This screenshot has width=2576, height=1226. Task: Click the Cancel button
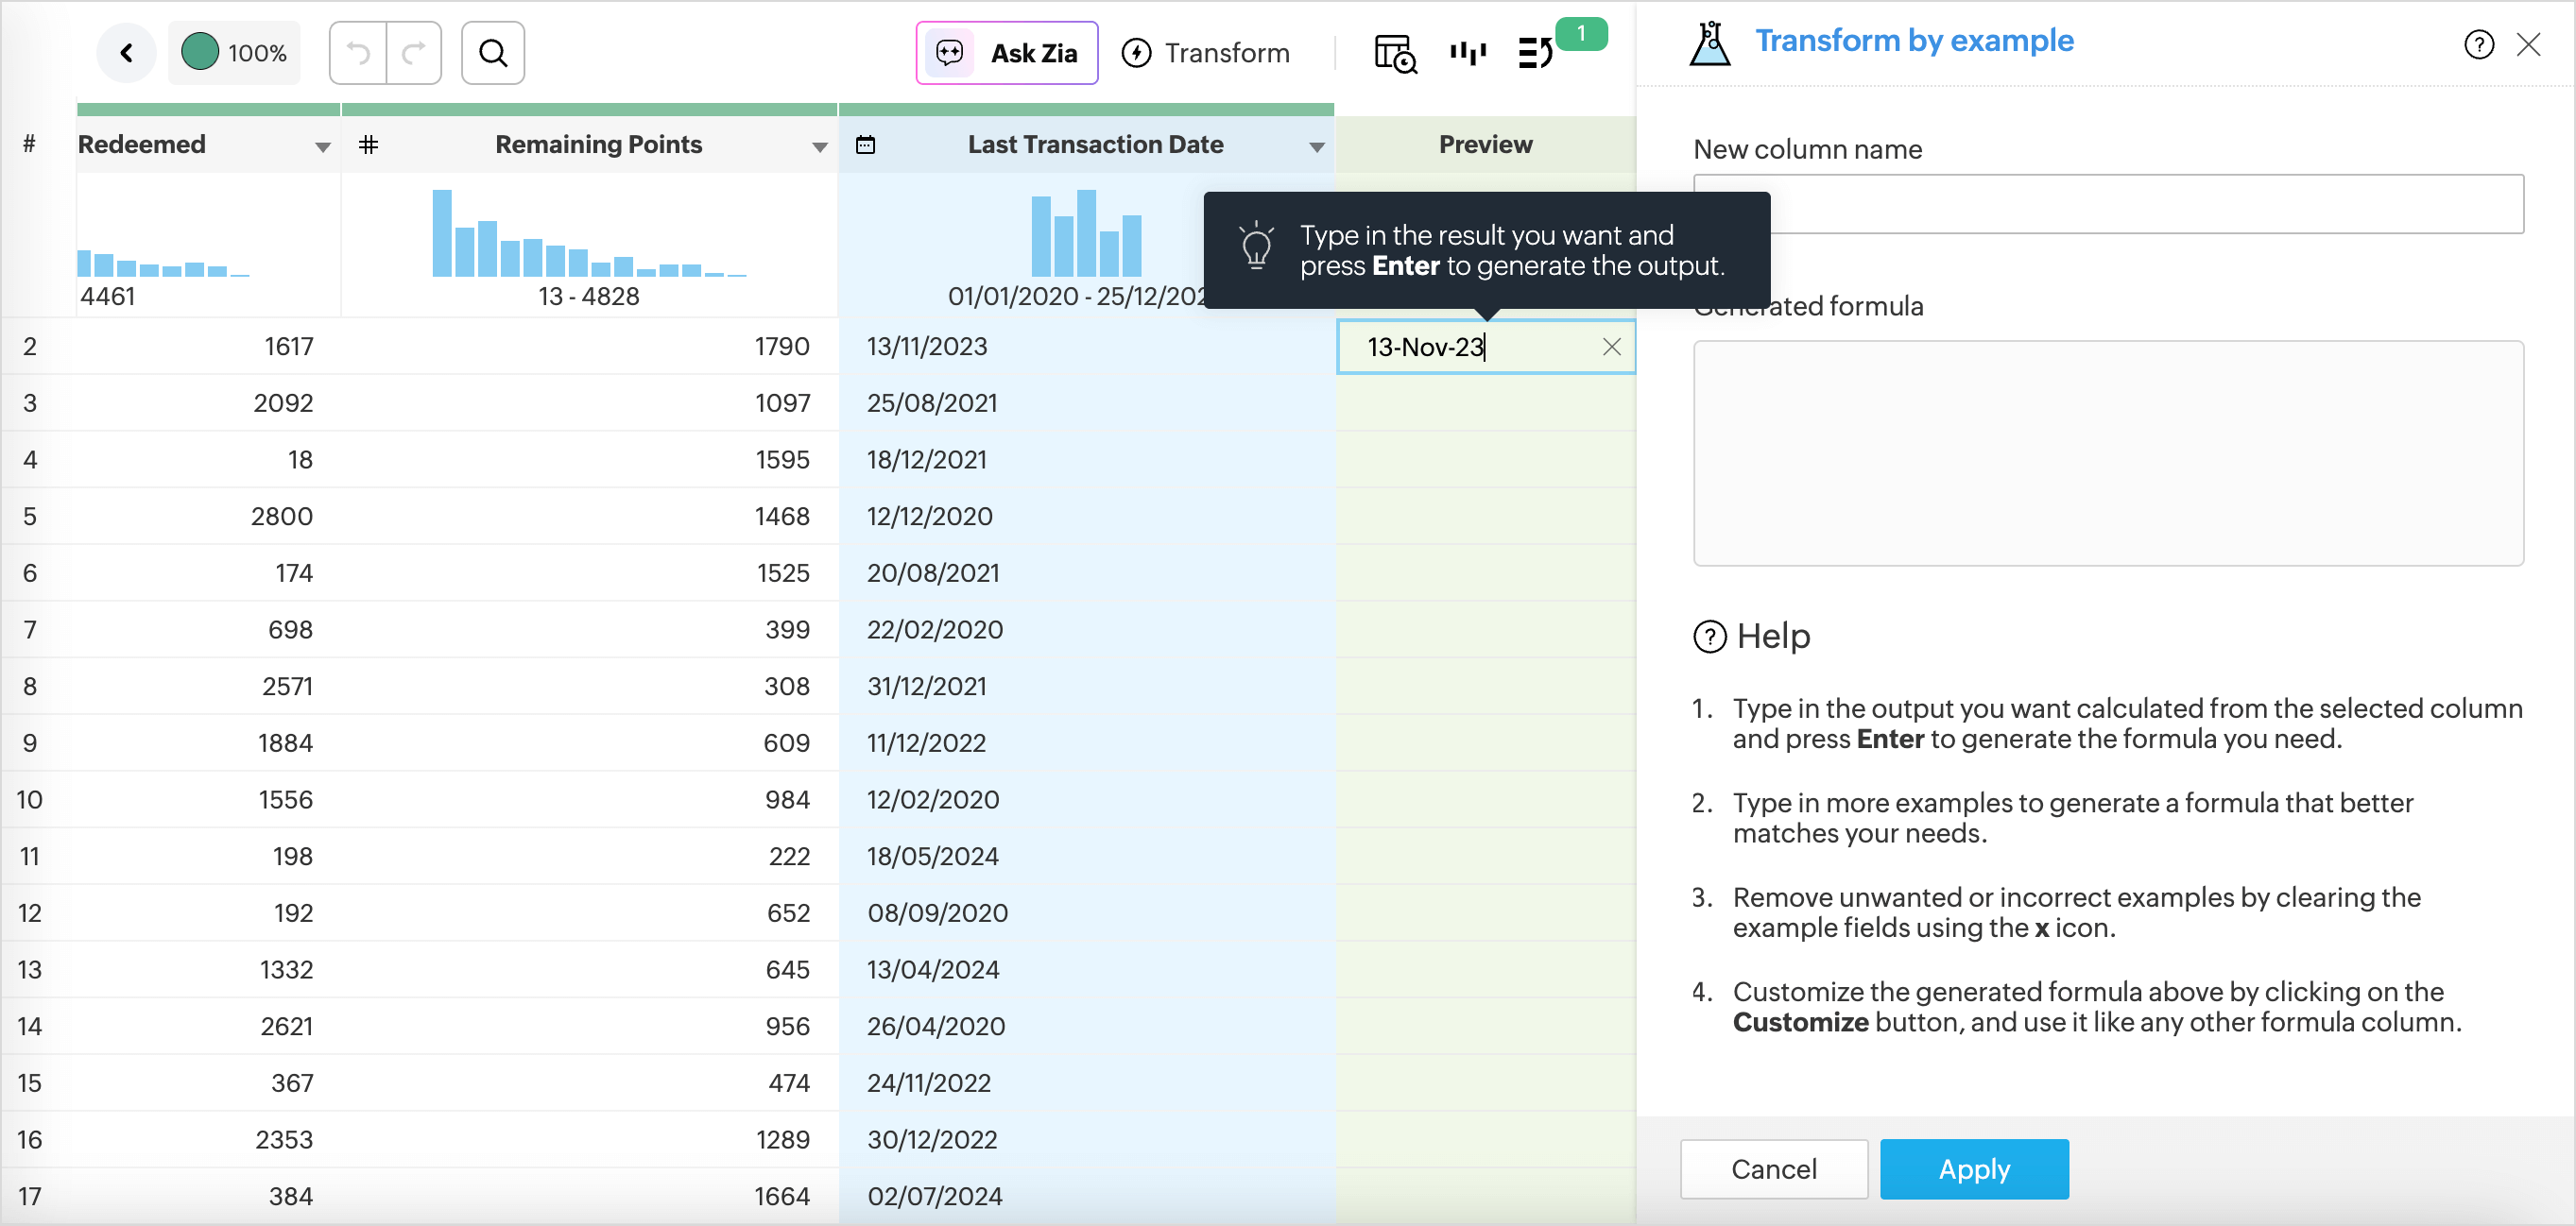click(x=1773, y=1168)
